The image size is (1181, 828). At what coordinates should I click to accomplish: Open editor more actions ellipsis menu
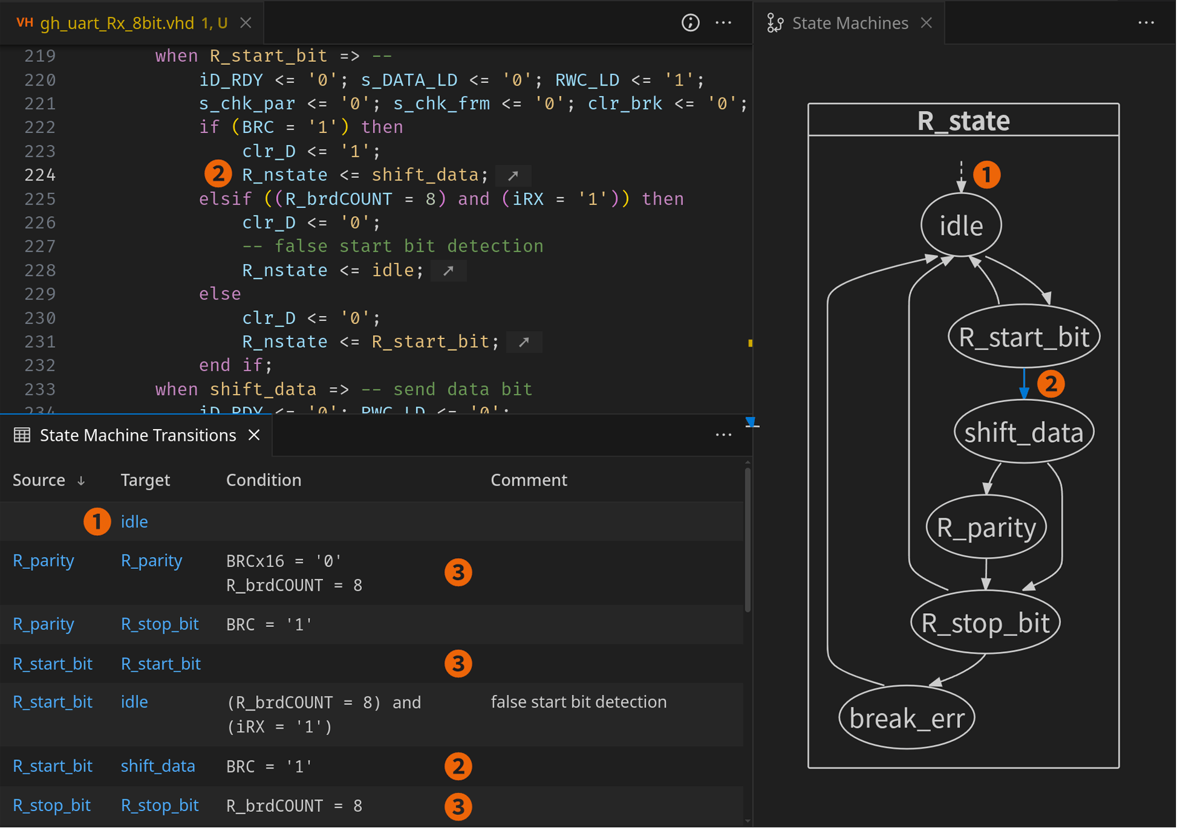[724, 23]
